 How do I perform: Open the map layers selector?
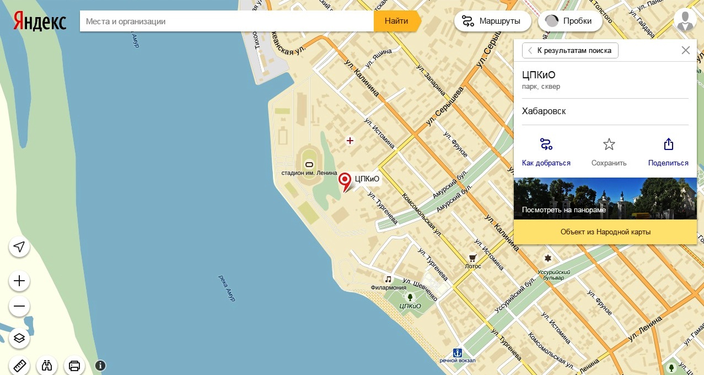coord(19,337)
